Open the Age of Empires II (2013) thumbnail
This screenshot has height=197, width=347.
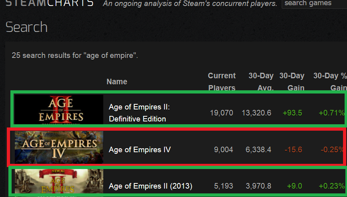point(59,181)
